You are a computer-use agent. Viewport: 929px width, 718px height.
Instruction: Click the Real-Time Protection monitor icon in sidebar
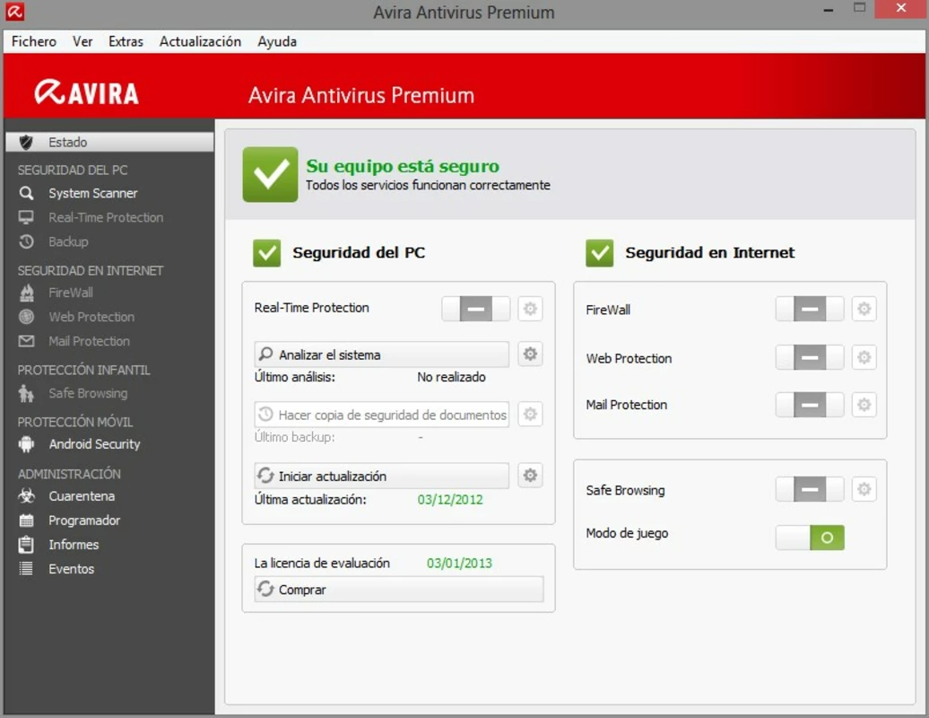click(x=26, y=217)
